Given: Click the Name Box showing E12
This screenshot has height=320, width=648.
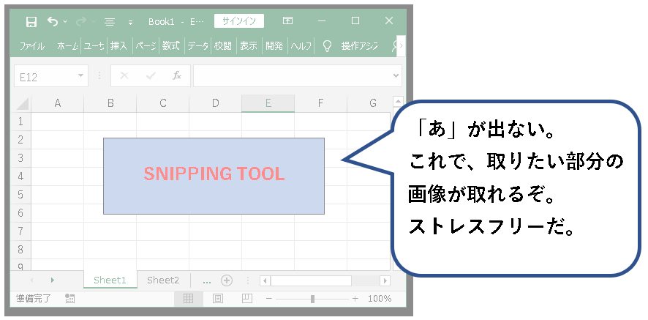Looking at the screenshot, I should [51, 76].
